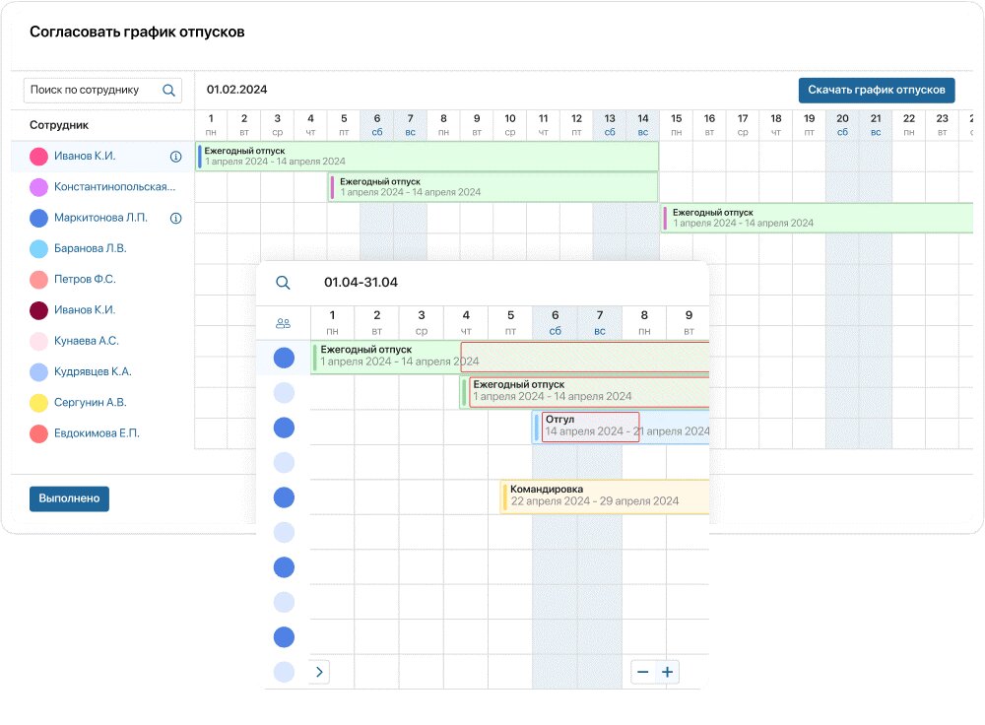Zoom in with the plus button
This screenshot has height=725, width=985.
(x=667, y=672)
